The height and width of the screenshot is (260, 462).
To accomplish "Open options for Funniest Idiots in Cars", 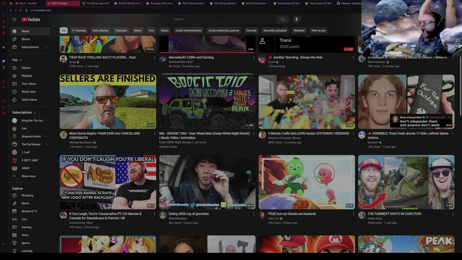I will click(x=453, y=214).
